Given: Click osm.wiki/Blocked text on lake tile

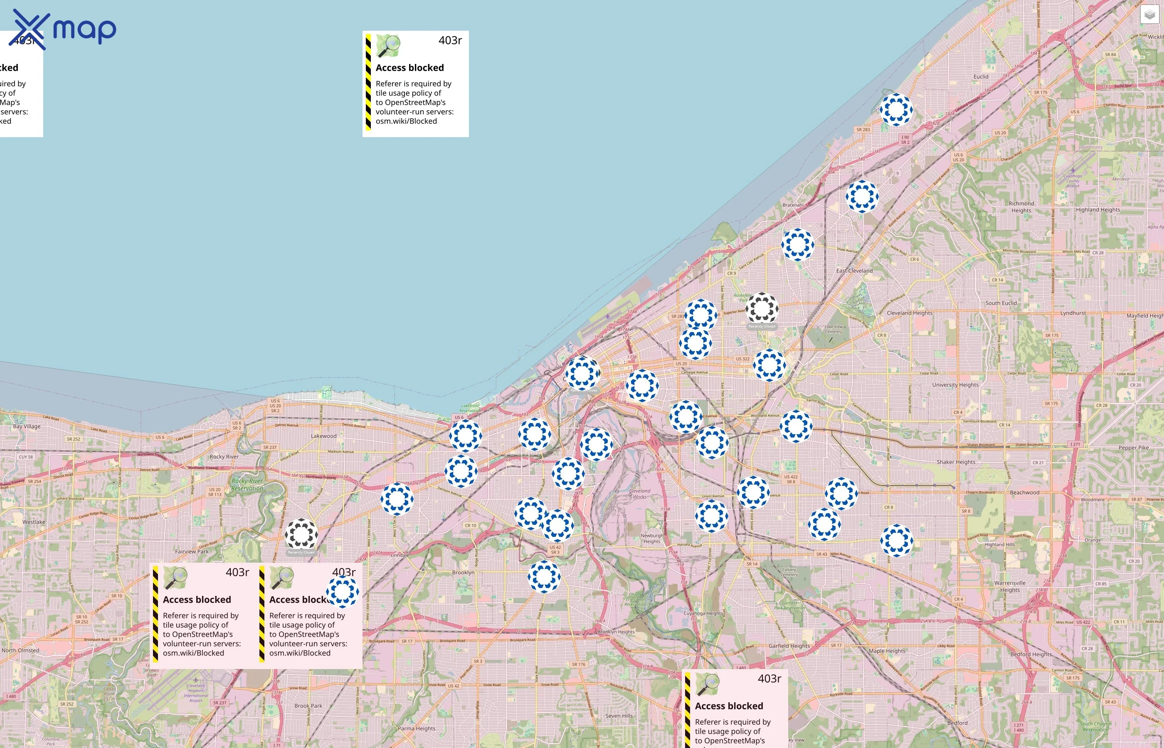Looking at the screenshot, I should [x=406, y=121].
